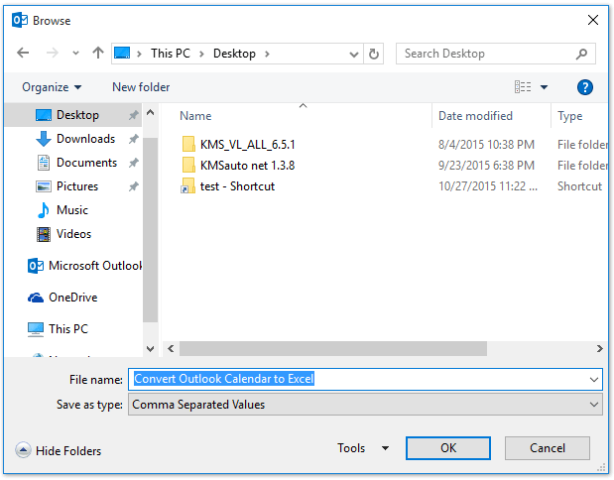This screenshot has width=614, height=480.
Task: Click the PC icon in address bar
Action: [x=122, y=53]
